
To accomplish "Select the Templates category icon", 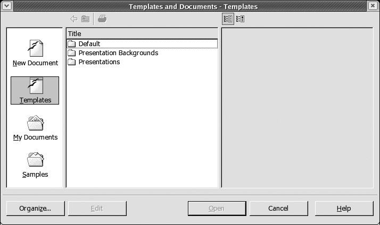I will pos(35,85).
